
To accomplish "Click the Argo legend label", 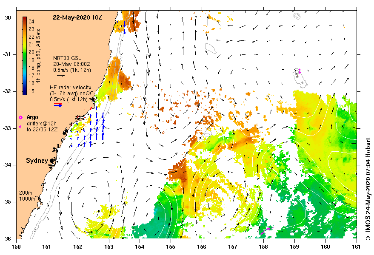I will click(32, 117).
